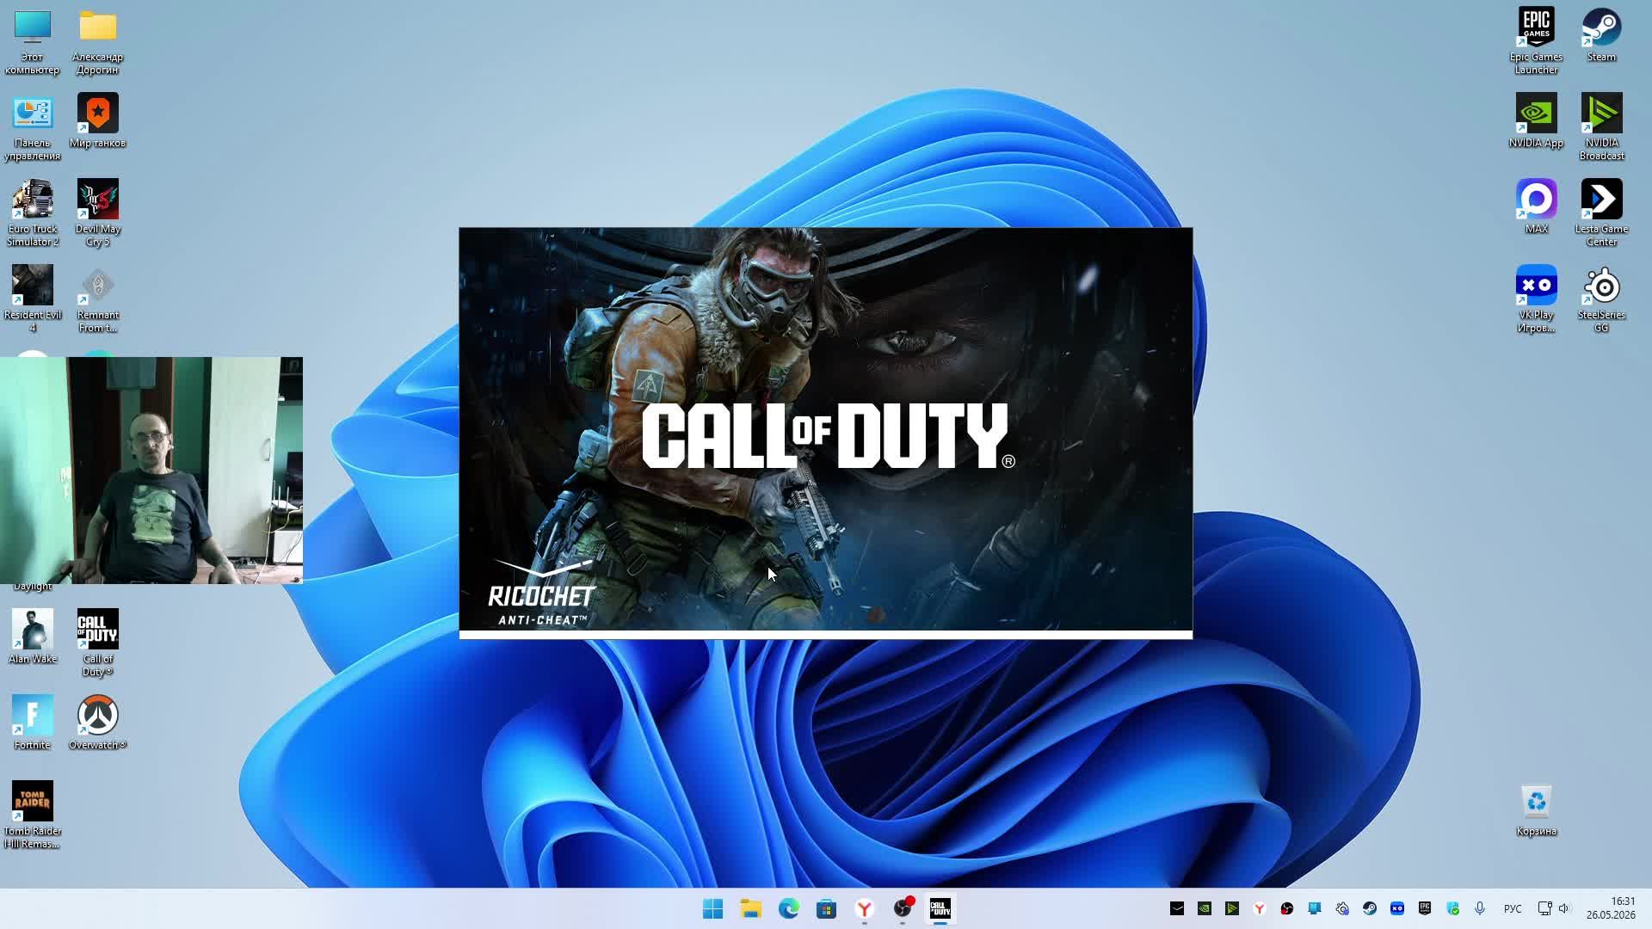Click the webcam overlay video
The width and height of the screenshot is (1652, 929).
(151, 471)
